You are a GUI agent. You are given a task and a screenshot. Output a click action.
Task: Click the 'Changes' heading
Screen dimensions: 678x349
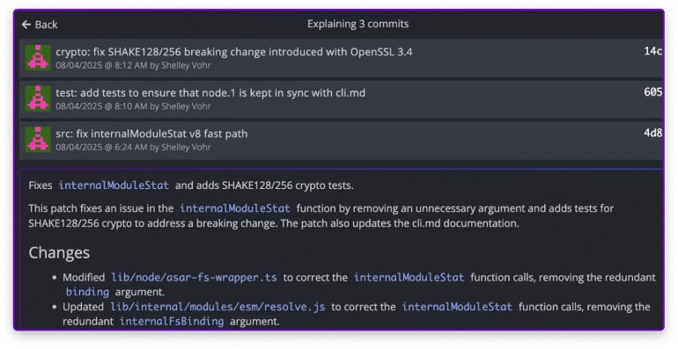pos(59,252)
